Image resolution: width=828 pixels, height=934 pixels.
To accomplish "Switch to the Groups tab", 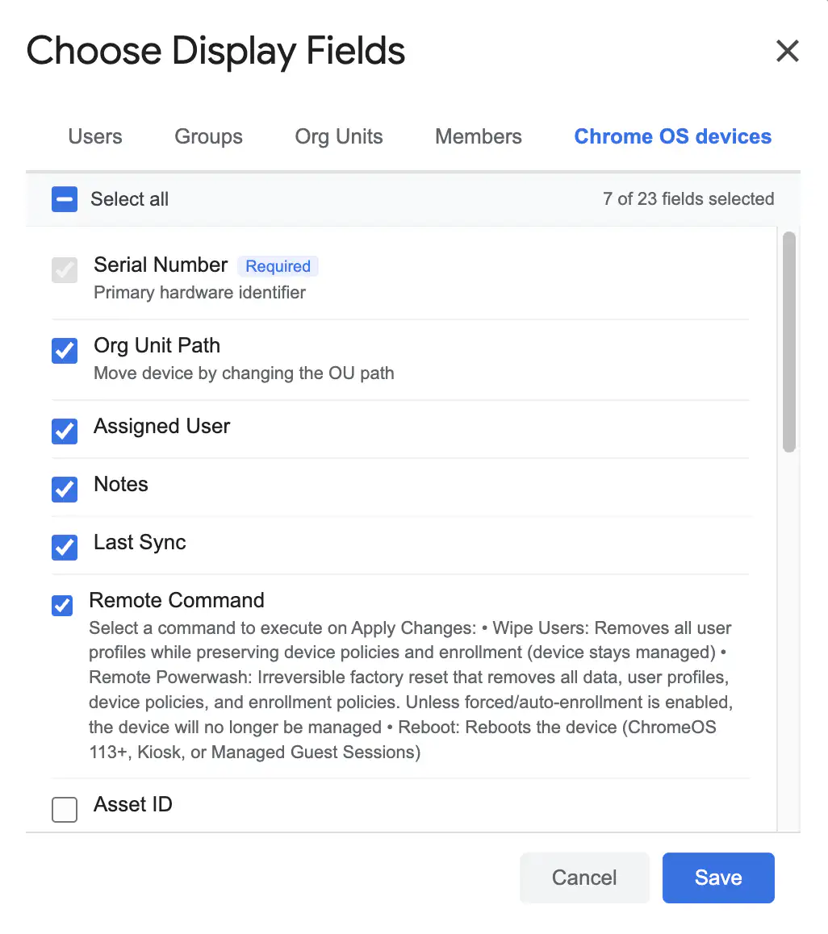I will pyautogui.click(x=209, y=136).
